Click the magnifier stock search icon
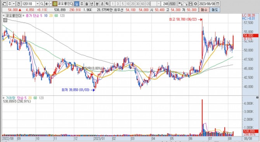 coord(42,3)
